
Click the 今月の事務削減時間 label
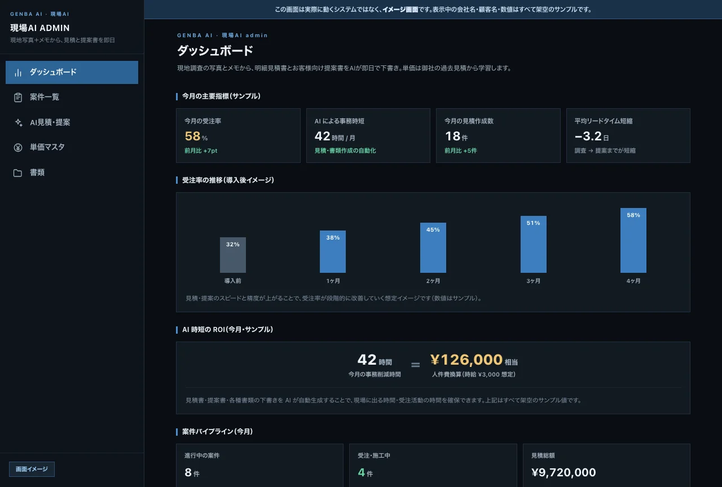tap(375, 374)
